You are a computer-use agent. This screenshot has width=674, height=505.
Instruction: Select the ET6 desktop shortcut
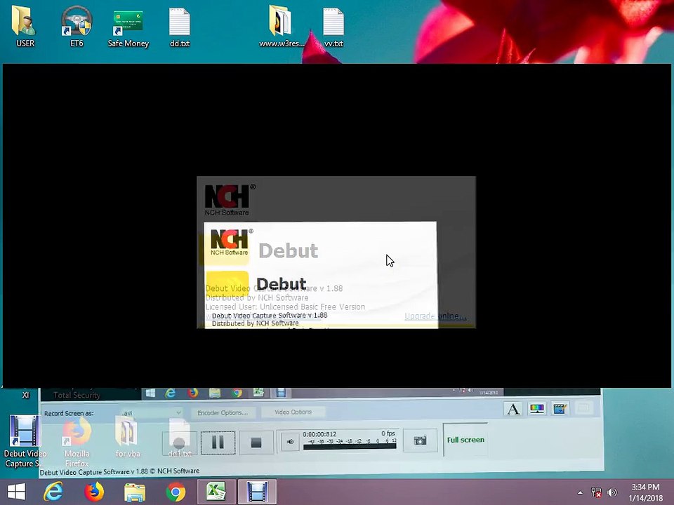click(x=77, y=27)
